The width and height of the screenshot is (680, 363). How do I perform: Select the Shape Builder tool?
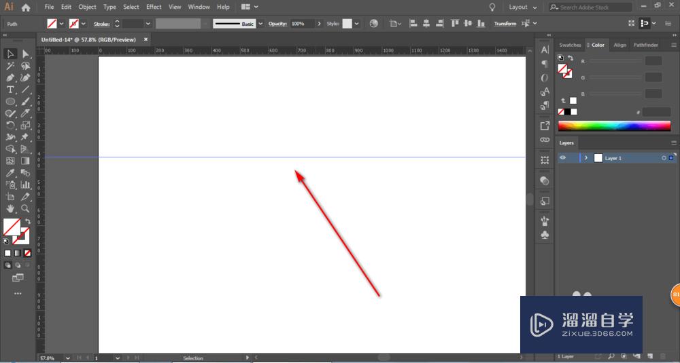tap(10, 149)
